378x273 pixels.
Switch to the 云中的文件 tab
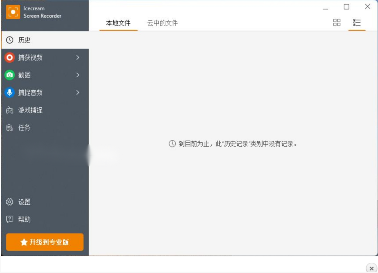162,23
